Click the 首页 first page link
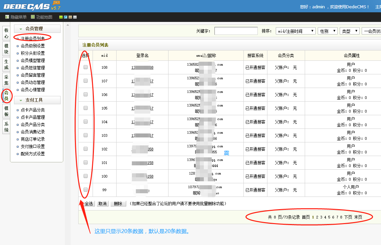Screen dimensions: 381x245 306,217
